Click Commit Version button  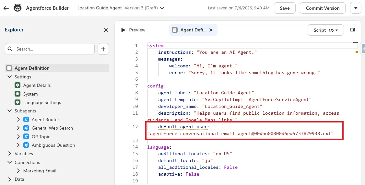(x=323, y=8)
